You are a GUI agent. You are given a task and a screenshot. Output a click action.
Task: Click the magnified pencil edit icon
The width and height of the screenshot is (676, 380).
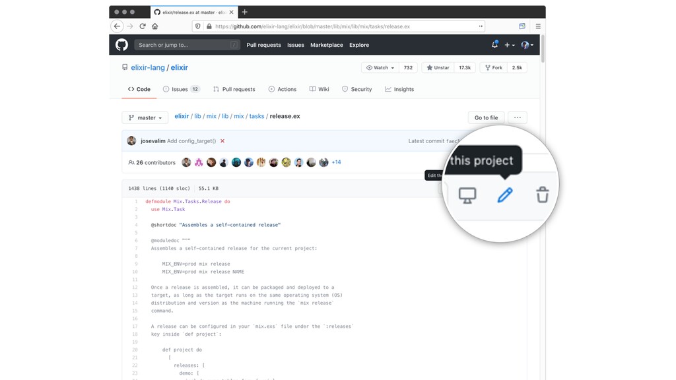(x=505, y=195)
